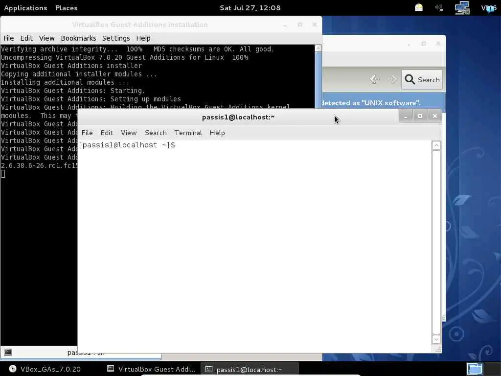Switch to passis1@localhost:~ taskbar entry
This screenshot has height=376, width=501.
click(250, 369)
